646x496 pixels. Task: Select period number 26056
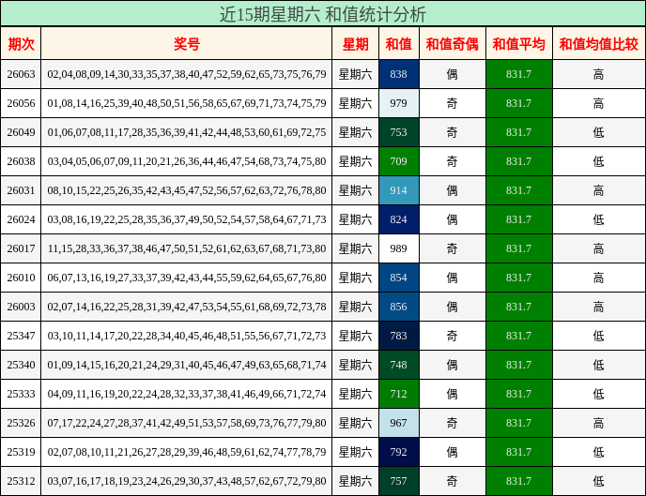pyautogui.click(x=21, y=103)
